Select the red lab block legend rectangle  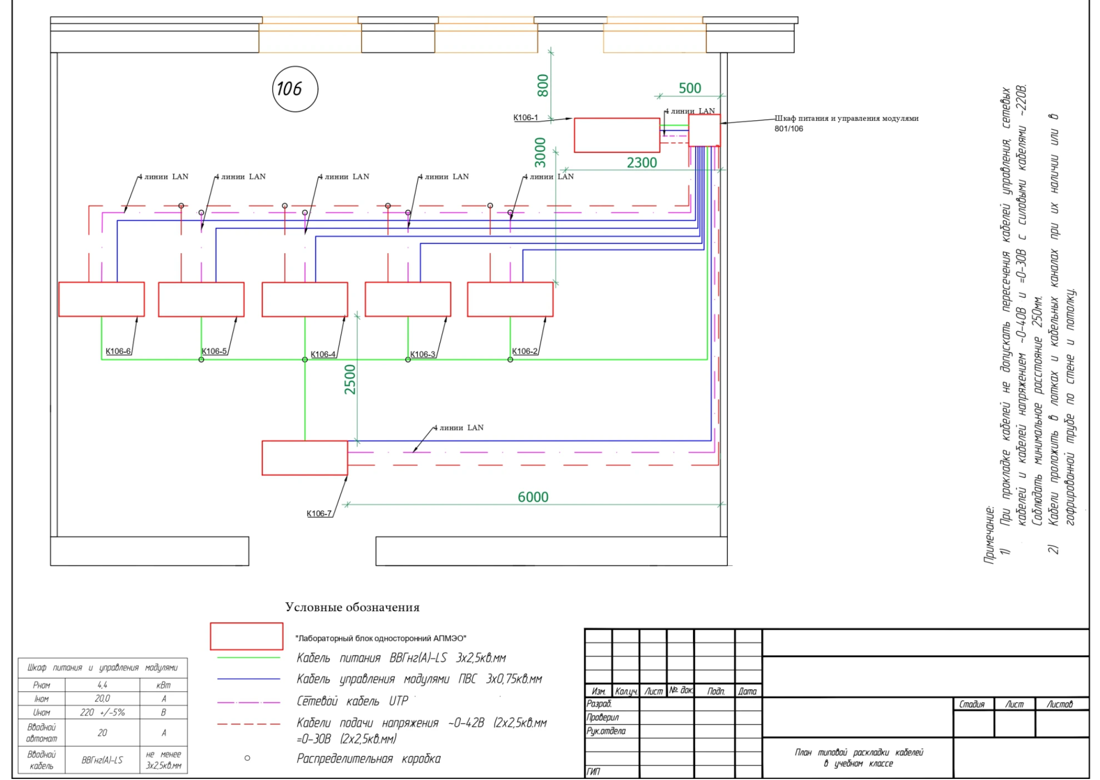tap(246, 636)
